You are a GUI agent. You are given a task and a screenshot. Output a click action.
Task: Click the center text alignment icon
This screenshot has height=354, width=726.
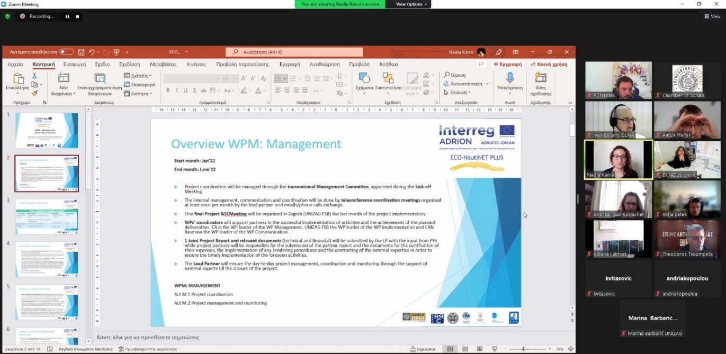coord(286,90)
